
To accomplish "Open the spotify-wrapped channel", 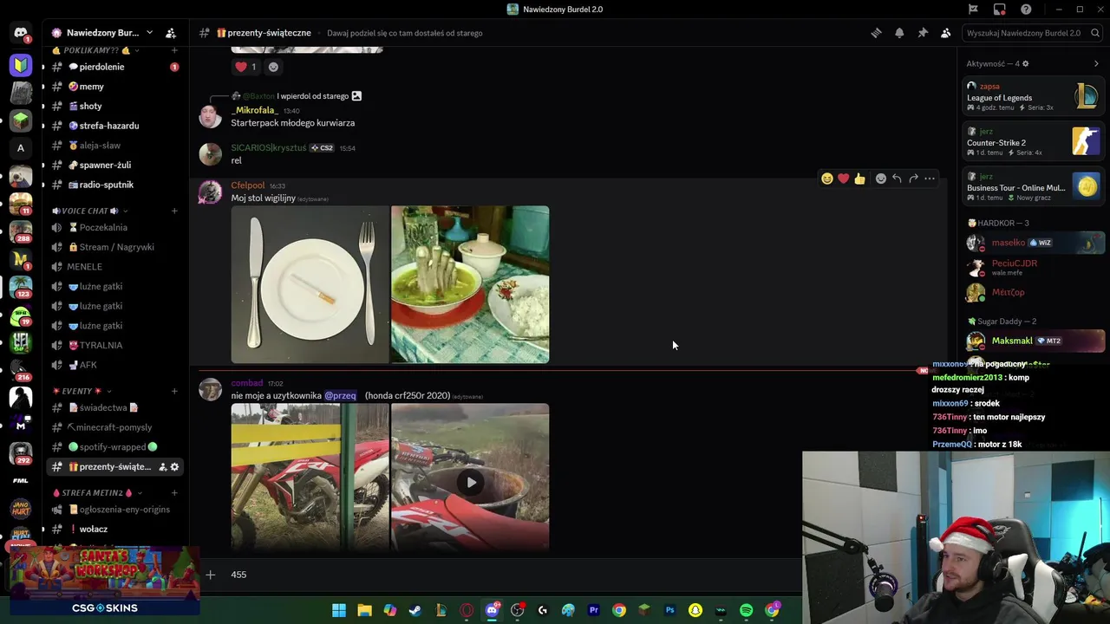I will [114, 447].
